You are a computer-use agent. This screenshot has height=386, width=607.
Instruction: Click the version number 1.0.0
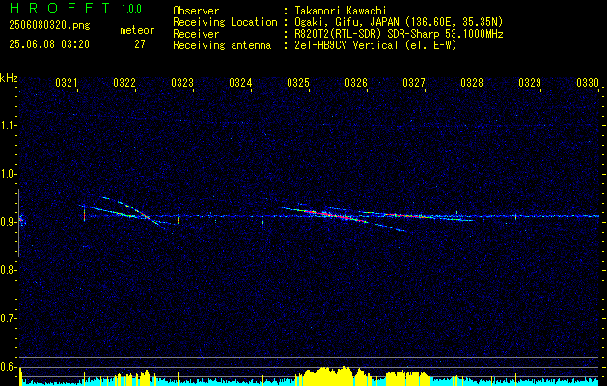pos(131,9)
